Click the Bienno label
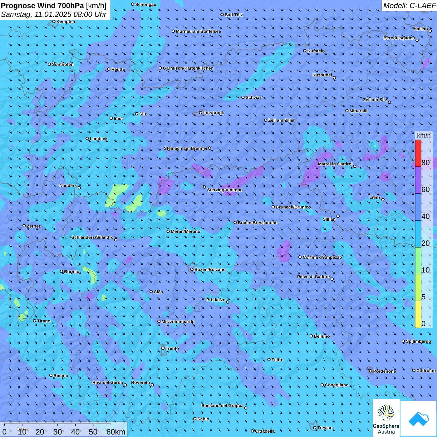This screenshot has height=437, width=437. (x=61, y=376)
